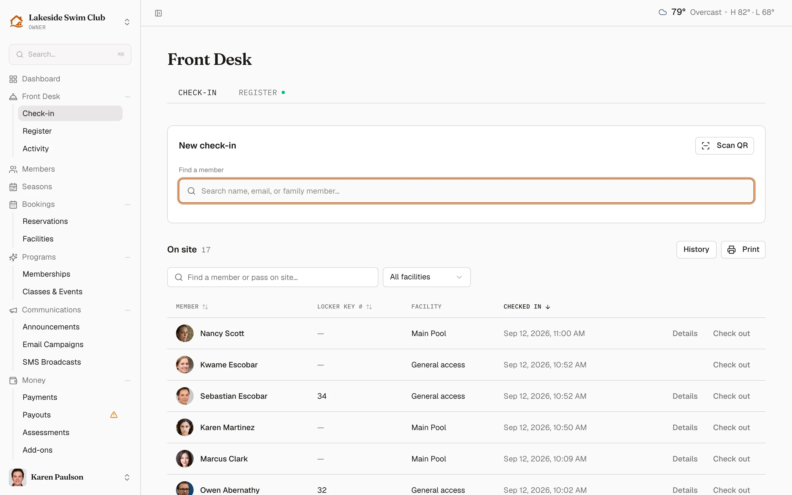Collapse the Money sidebar group
792x495 pixels.
[x=128, y=380]
